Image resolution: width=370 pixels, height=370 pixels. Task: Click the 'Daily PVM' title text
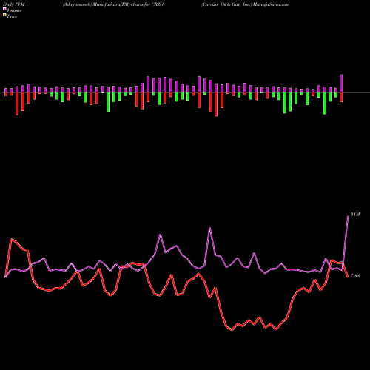click(14, 4)
